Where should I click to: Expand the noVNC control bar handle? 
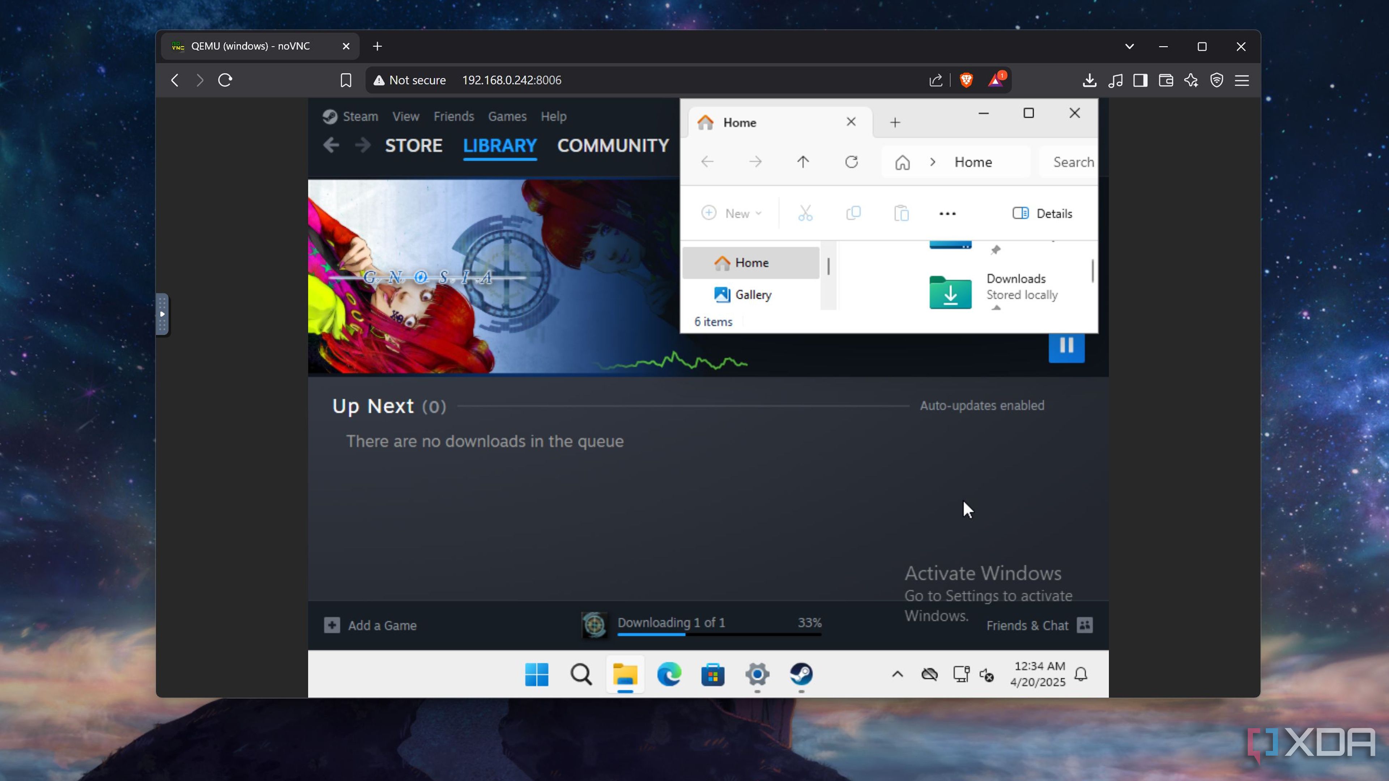tap(162, 314)
